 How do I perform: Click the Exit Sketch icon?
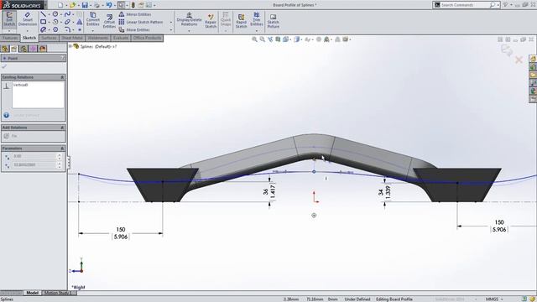pyautogui.click(x=9, y=20)
